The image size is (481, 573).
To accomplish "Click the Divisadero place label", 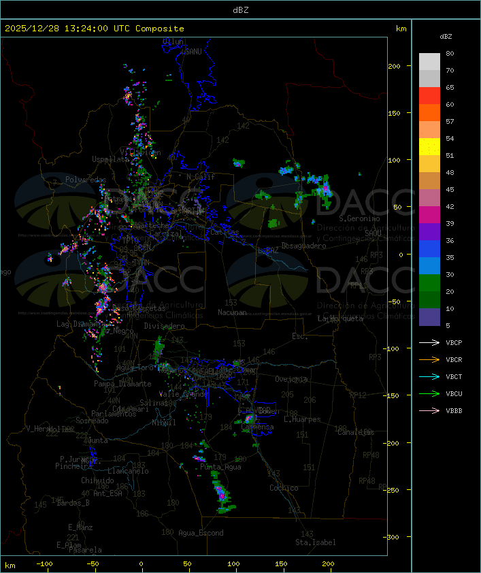I will (164, 326).
